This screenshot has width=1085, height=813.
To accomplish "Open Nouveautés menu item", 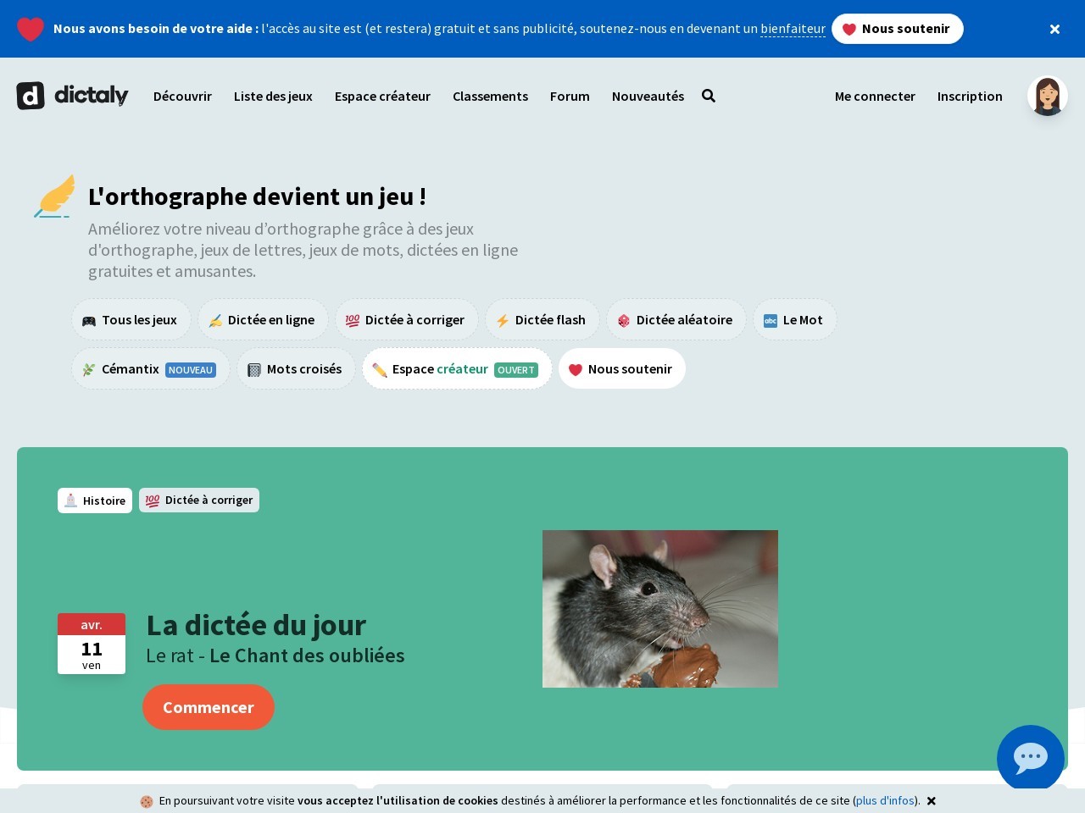I will pos(648,96).
